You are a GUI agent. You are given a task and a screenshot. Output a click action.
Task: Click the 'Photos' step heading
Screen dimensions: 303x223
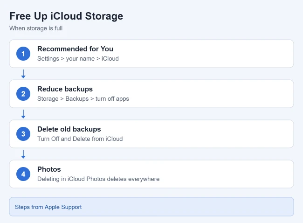[x=49, y=169]
